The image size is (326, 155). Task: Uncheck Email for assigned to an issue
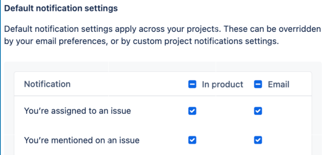click(x=258, y=111)
